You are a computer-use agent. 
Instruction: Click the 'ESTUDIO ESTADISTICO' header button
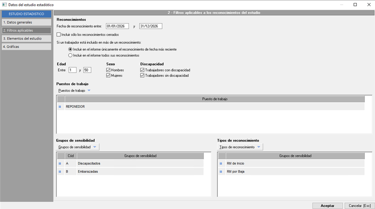click(x=27, y=14)
